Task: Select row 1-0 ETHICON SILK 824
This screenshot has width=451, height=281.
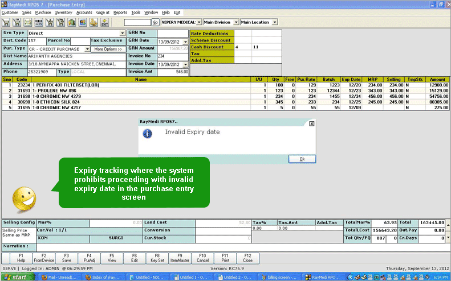Action: point(226,102)
